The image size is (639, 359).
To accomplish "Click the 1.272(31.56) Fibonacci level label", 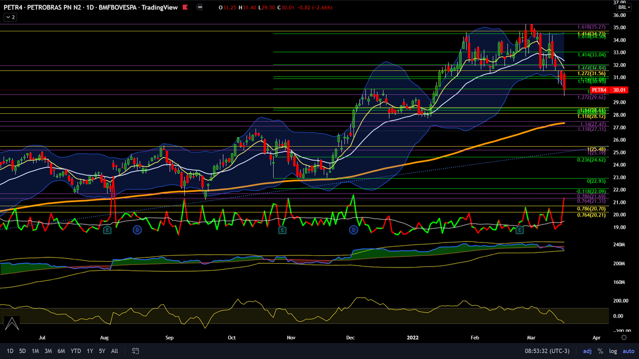I will click(x=592, y=73).
